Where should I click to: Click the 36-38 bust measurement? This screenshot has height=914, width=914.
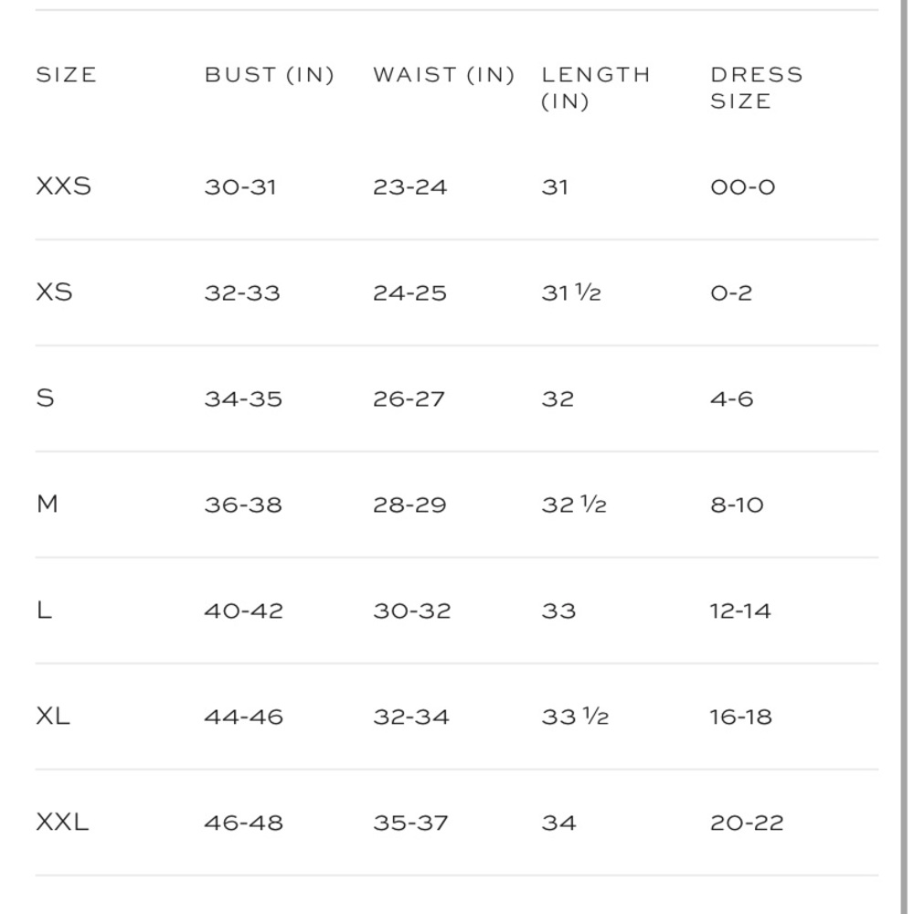coord(243,505)
